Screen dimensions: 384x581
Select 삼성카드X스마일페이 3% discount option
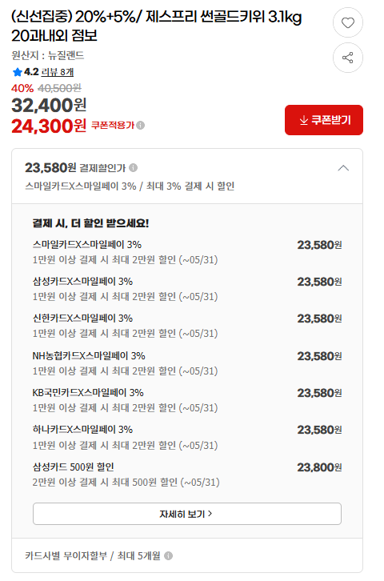coord(187,289)
